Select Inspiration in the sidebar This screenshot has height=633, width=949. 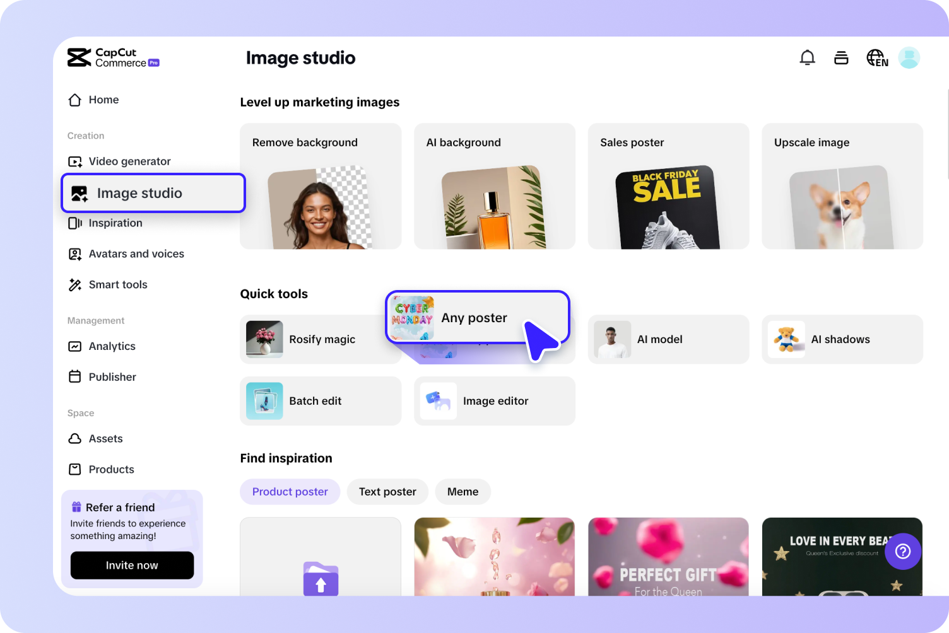point(115,223)
